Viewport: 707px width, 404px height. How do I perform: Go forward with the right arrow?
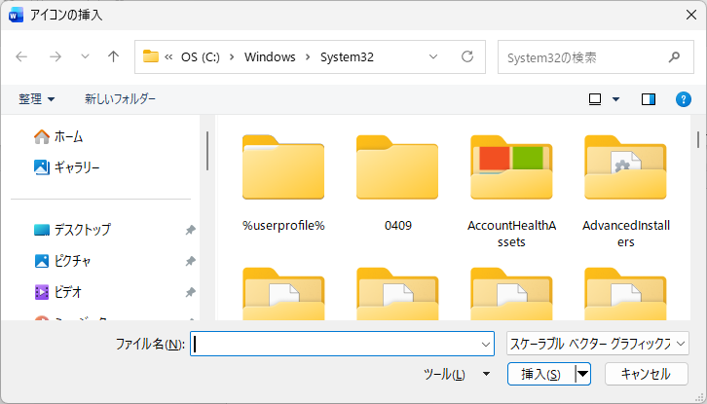(x=55, y=56)
